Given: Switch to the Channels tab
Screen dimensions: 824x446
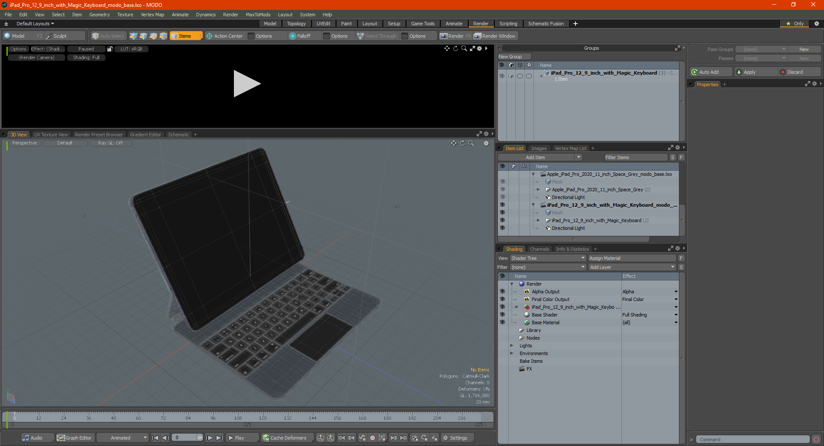Looking at the screenshot, I should pos(539,249).
